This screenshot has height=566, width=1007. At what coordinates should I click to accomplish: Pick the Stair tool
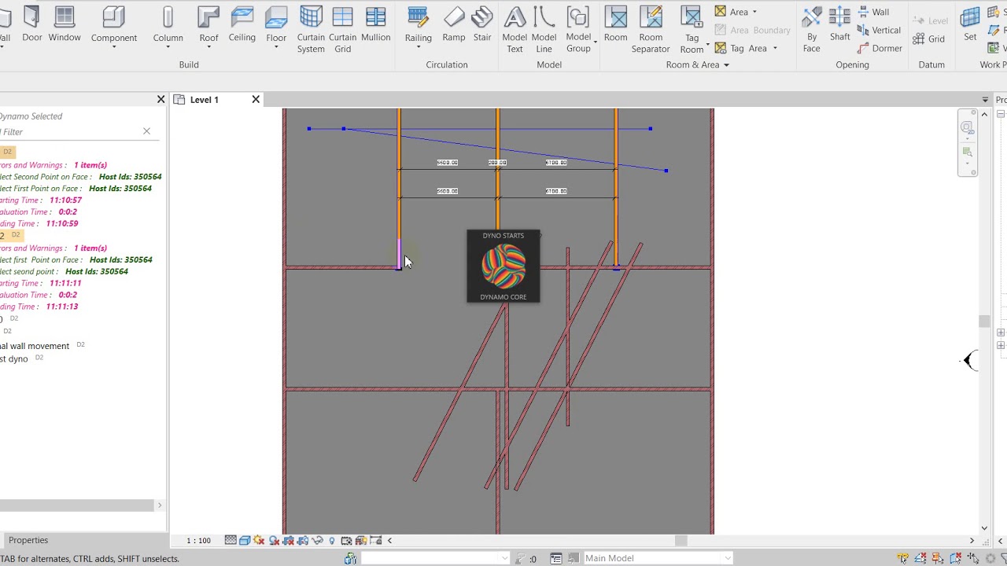coord(482,25)
